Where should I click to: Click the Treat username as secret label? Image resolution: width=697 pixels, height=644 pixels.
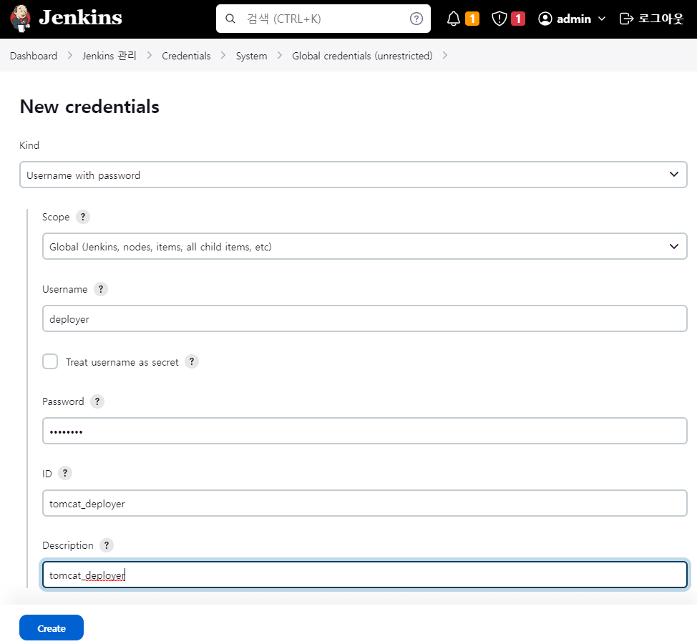click(122, 362)
